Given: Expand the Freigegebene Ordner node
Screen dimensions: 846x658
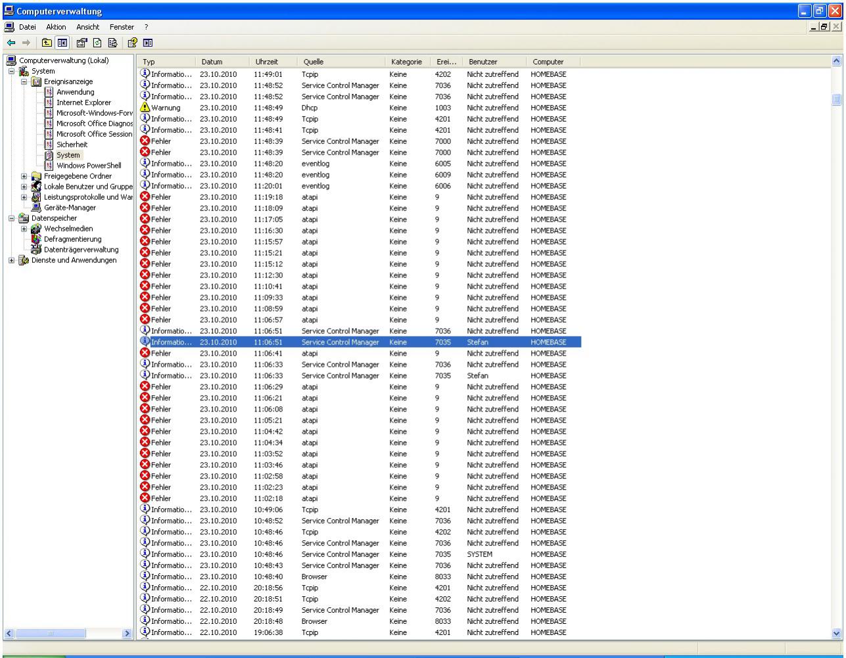Looking at the screenshot, I should (24, 176).
